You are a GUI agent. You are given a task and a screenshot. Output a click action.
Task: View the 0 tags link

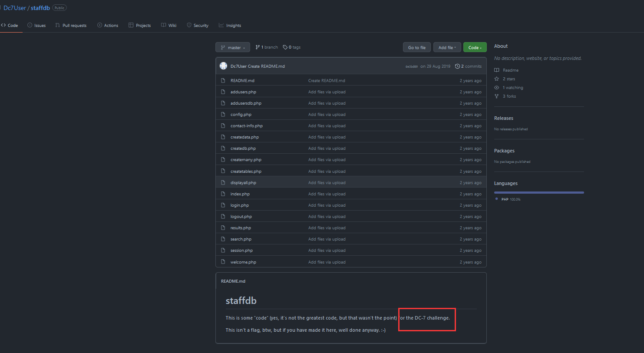click(x=292, y=47)
